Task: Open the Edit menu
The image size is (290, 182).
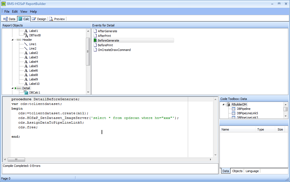Action: (15, 12)
